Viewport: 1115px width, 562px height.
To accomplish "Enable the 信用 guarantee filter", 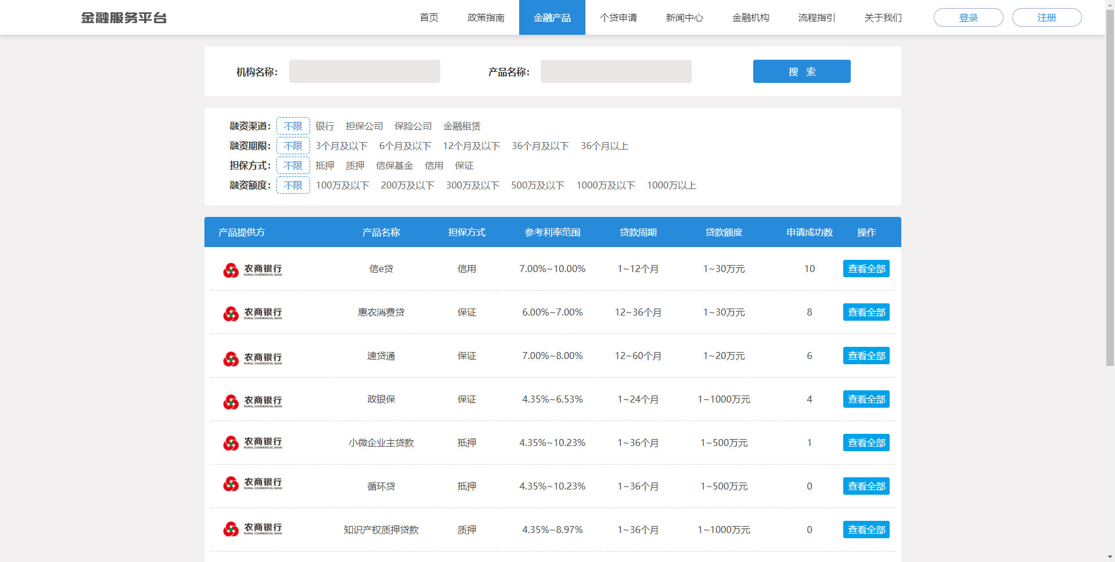I will [434, 165].
